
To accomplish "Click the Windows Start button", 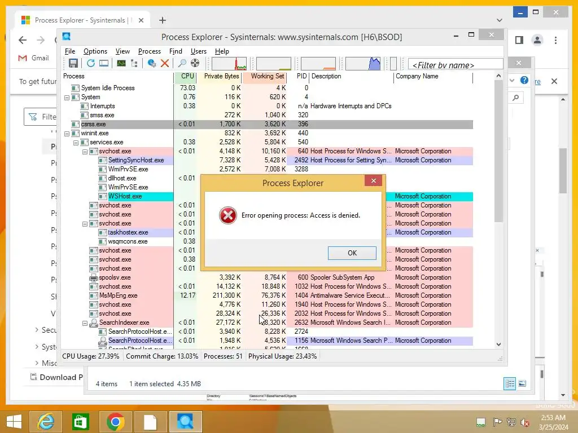I will click(14, 422).
